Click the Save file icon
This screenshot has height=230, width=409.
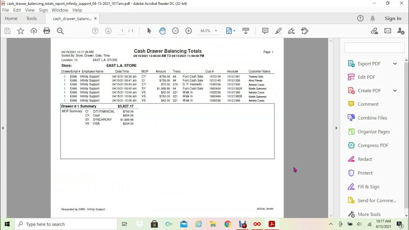(x=7, y=31)
